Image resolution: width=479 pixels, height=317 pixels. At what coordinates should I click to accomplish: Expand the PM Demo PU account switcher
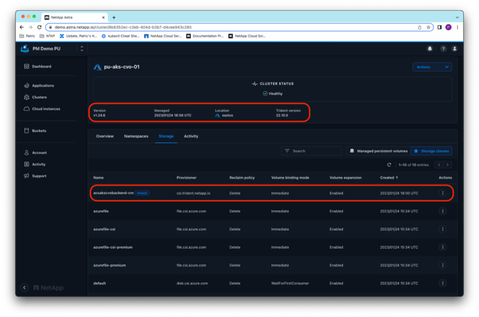click(x=81, y=49)
